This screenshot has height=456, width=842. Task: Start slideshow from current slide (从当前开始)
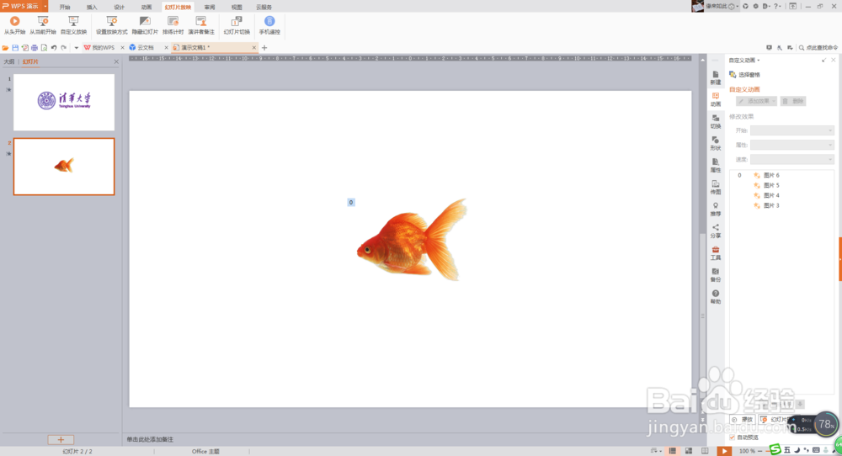pyautogui.click(x=43, y=25)
